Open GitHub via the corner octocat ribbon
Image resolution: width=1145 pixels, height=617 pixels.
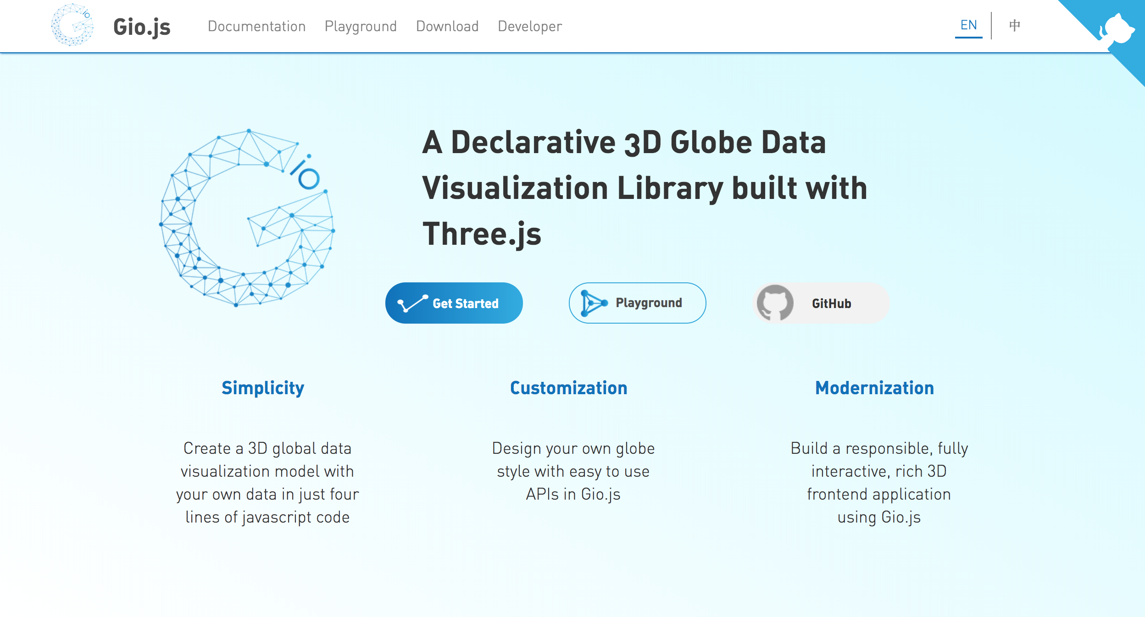[x=1119, y=28]
